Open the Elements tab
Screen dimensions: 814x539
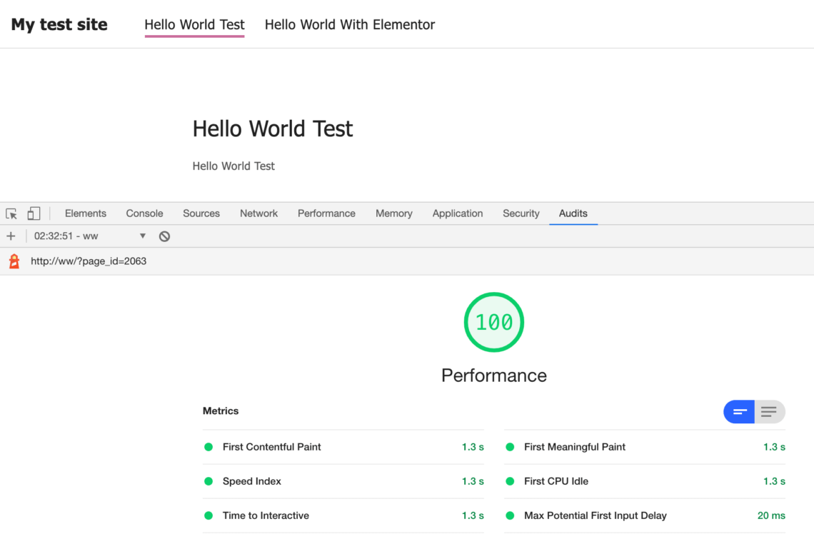(x=86, y=213)
